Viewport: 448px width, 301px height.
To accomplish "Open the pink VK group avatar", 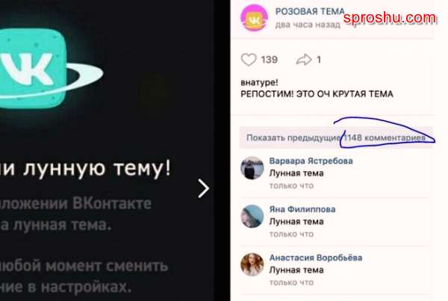I will (x=254, y=18).
